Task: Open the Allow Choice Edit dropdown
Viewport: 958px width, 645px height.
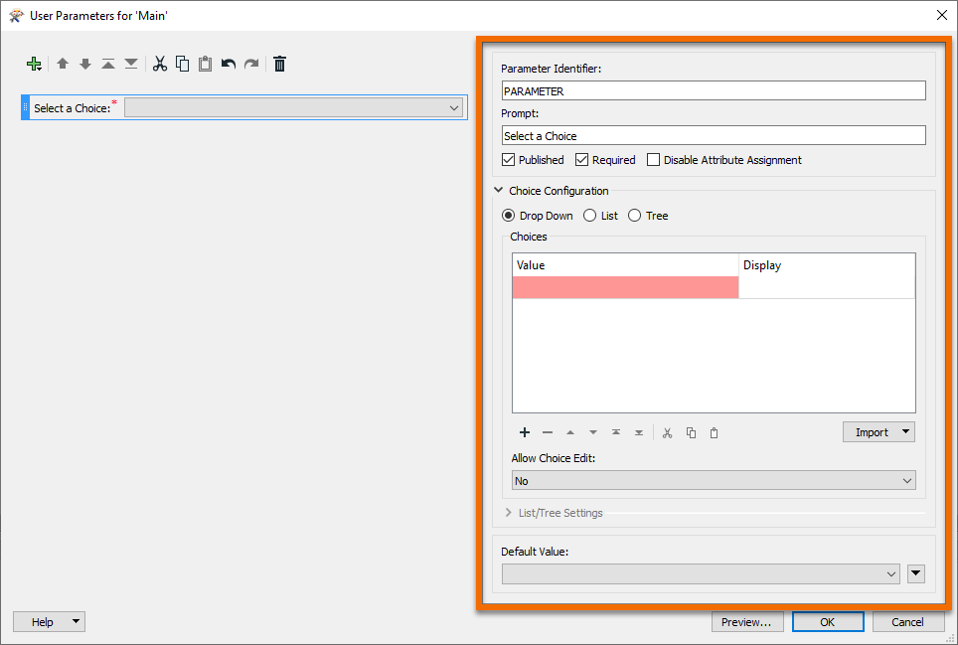Action: [x=906, y=481]
